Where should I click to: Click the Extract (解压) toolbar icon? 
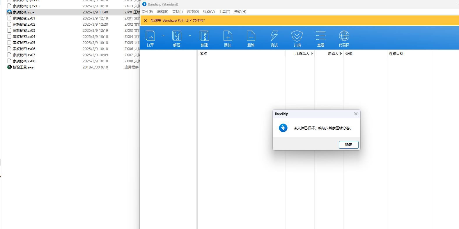pos(177,36)
